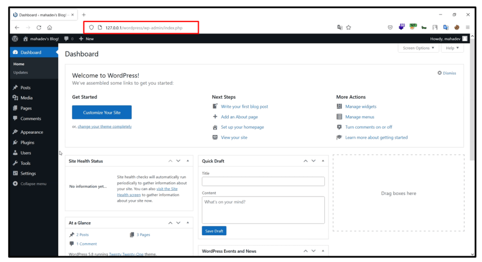This screenshot has width=482, height=262.
Task: Click the New content plus button
Action: click(x=87, y=39)
